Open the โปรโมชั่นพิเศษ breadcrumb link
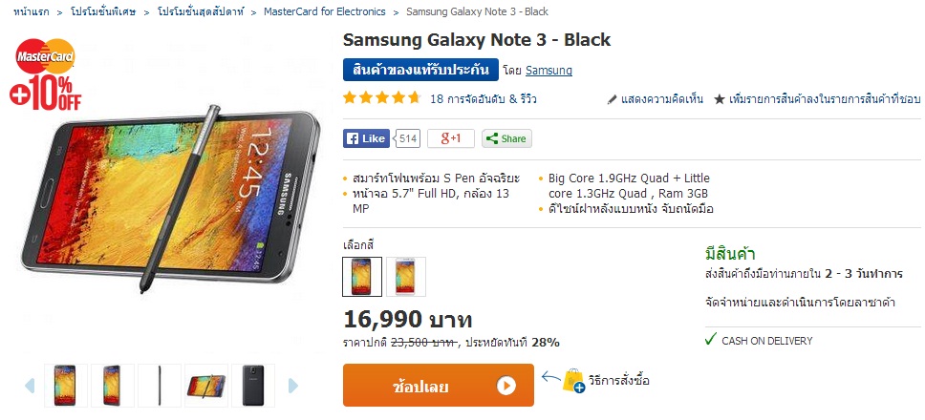This screenshot has width=925, height=420. [103, 11]
